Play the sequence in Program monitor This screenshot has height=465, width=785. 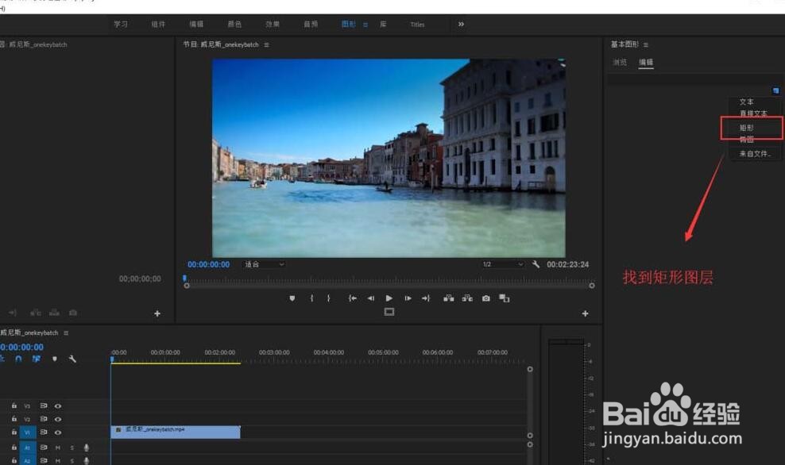389,298
